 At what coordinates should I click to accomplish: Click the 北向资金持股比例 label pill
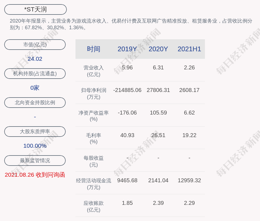tap(35, 103)
